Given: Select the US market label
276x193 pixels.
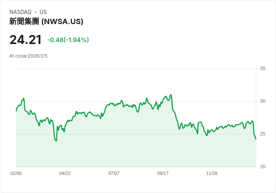Looking at the screenshot, I should [x=43, y=12].
